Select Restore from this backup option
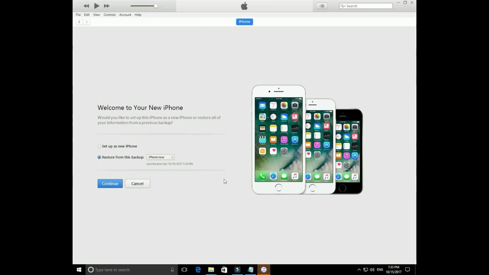The height and width of the screenshot is (275, 489). pyautogui.click(x=99, y=157)
